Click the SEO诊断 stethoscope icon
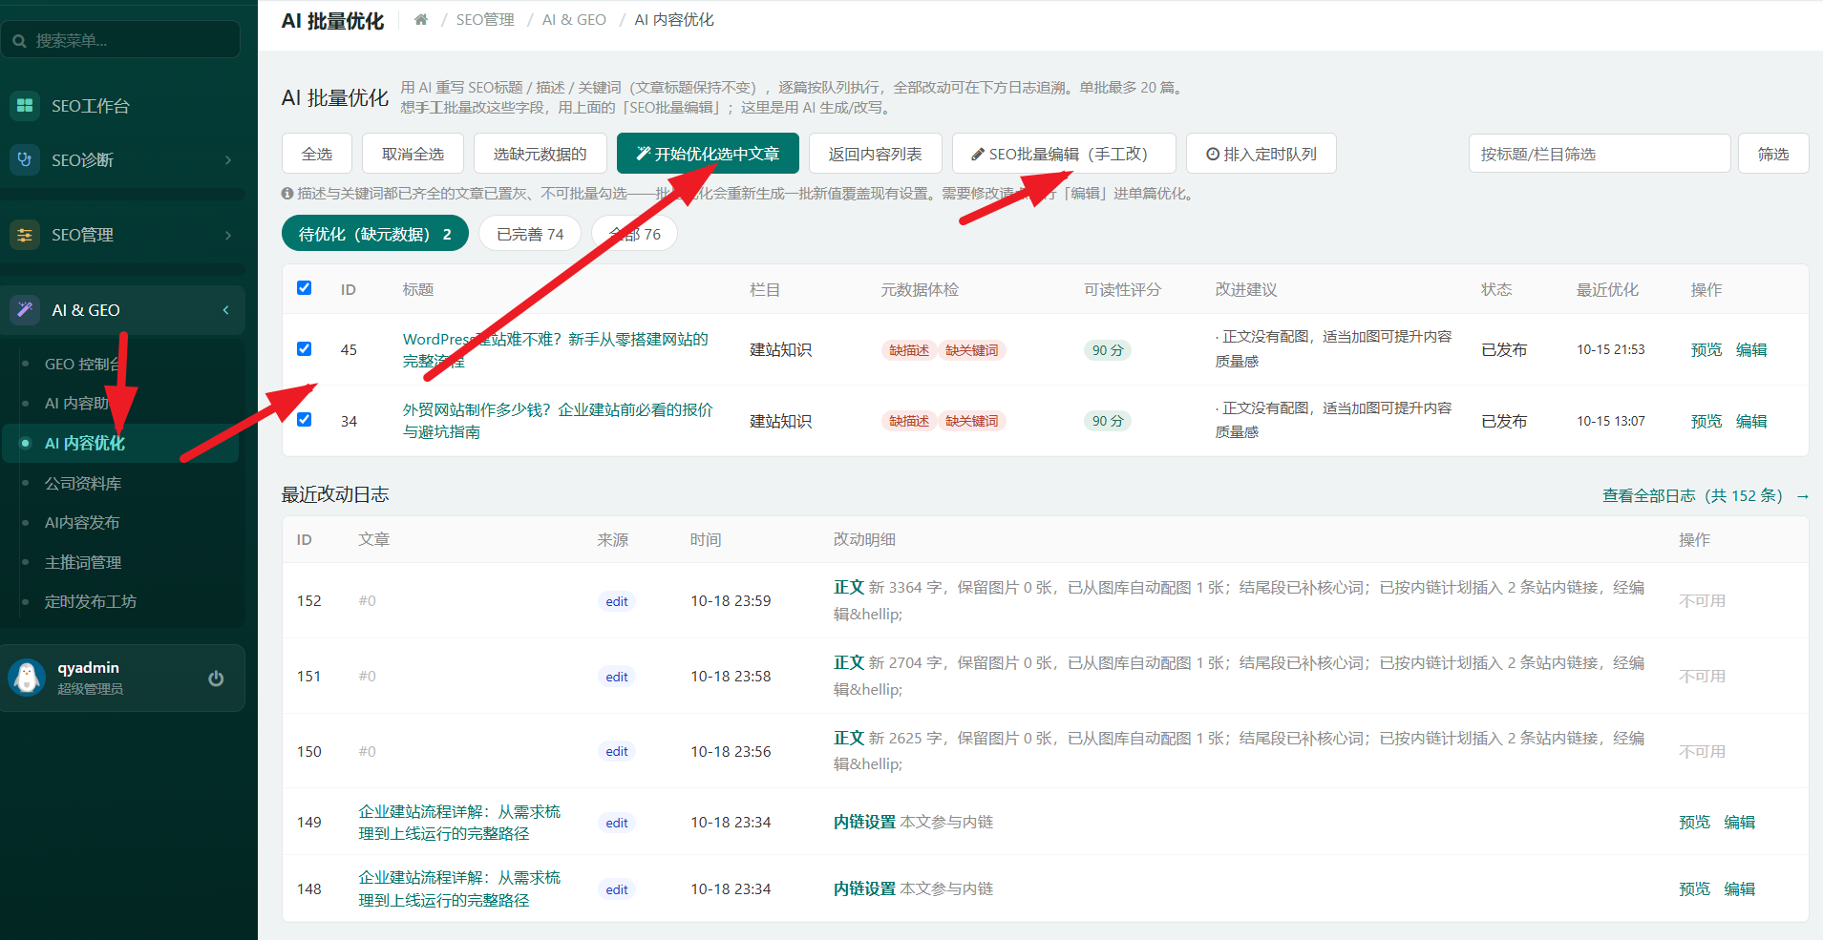The width and height of the screenshot is (1823, 940). tap(25, 159)
